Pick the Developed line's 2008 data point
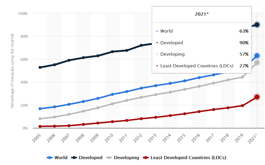This screenshot has width=265, height=165. pos(83,58)
